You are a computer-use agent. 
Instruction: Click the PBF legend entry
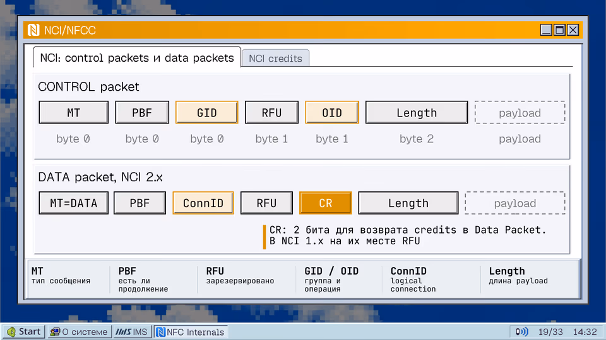[143, 280]
